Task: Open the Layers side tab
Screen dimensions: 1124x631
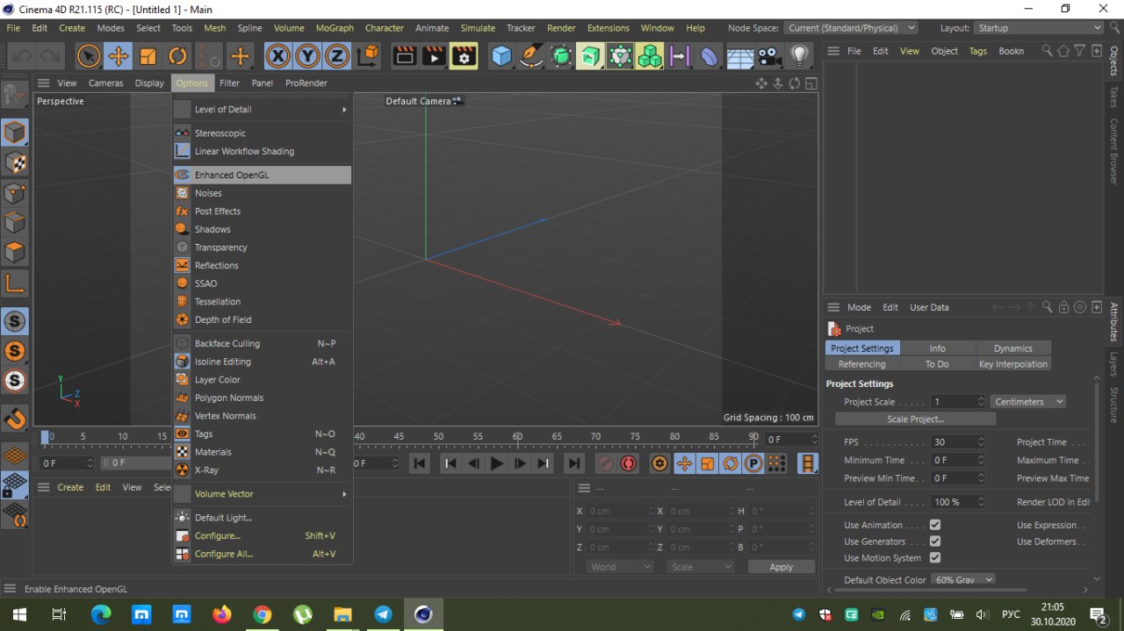Action: click(x=1113, y=364)
